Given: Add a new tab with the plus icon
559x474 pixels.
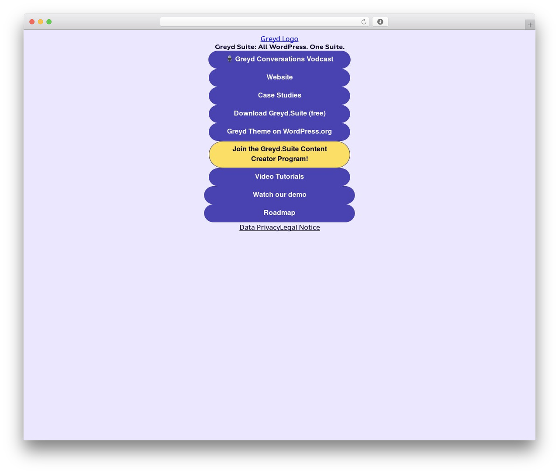Looking at the screenshot, I should (x=530, y=25).
